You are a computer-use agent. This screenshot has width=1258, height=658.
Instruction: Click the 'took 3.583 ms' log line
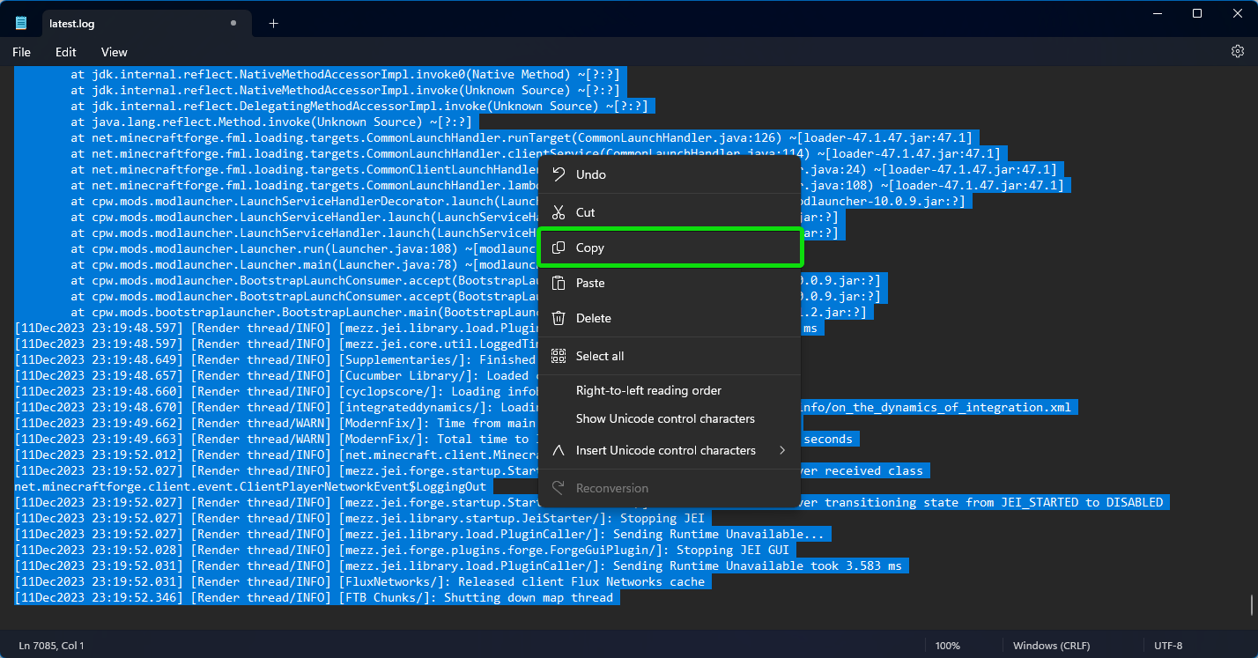pyautogui.click(x=462, y=566)
